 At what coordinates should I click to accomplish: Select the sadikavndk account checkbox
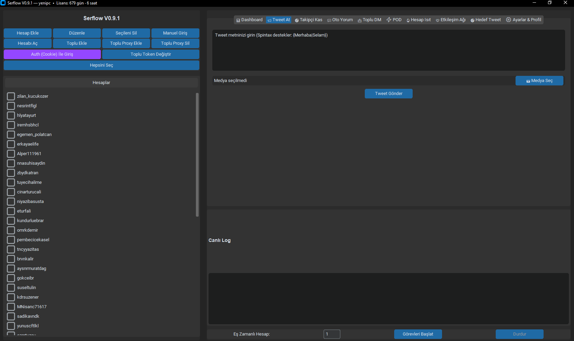click(11, 316)
